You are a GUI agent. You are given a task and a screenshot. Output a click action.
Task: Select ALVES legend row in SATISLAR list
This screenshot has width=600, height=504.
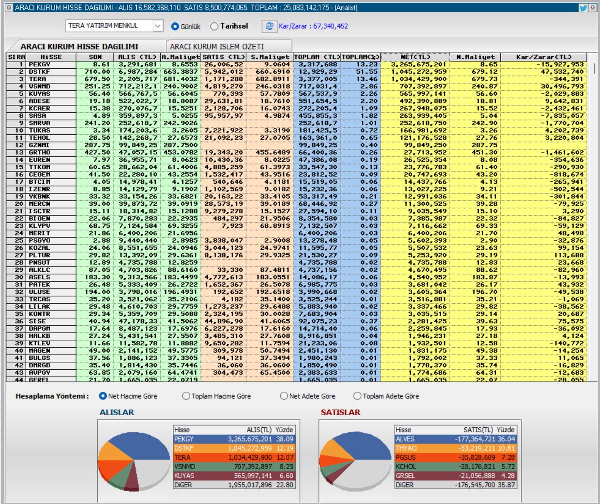(x=455, y=439)
